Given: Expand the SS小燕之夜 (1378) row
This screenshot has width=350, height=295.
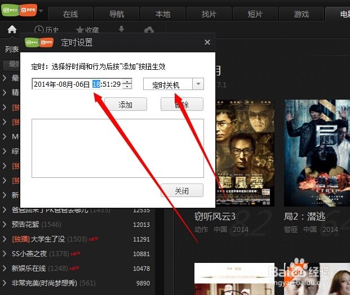Looking at the screenshot, I should 5,254.
